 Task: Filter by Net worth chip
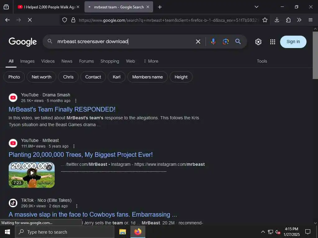pos(41,77)
